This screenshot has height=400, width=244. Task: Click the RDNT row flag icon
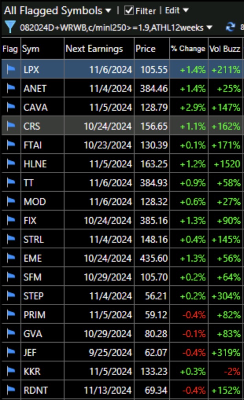click(x=11, y=390)
